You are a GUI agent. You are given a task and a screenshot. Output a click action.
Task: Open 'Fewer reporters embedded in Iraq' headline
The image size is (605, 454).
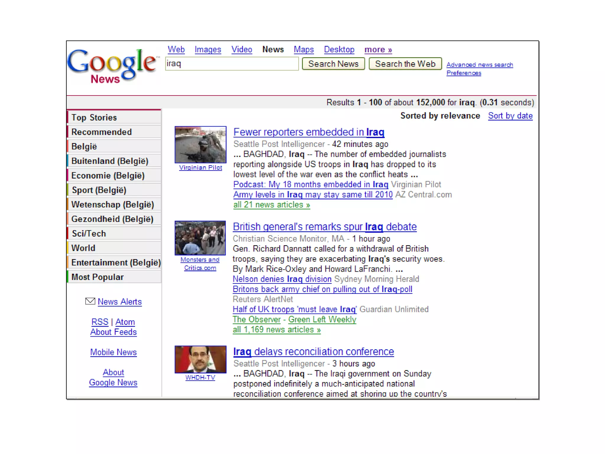coord(308,132)
